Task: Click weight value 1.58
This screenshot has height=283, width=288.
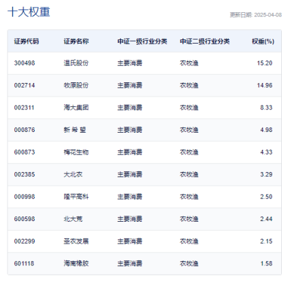Action: click(266, 263)
